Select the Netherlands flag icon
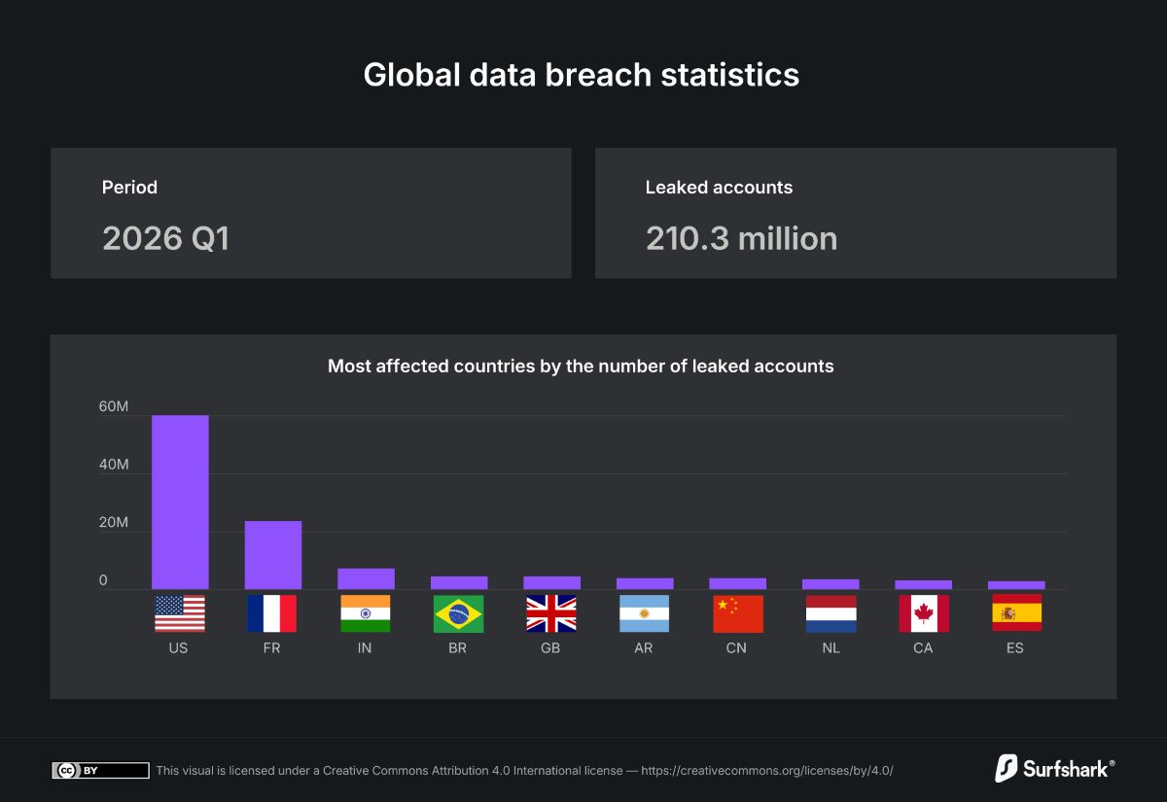This screenshot has height=802, width=1167. [x=831, y=613]
